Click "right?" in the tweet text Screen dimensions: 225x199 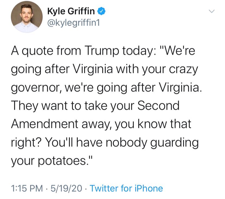(26, 142)
